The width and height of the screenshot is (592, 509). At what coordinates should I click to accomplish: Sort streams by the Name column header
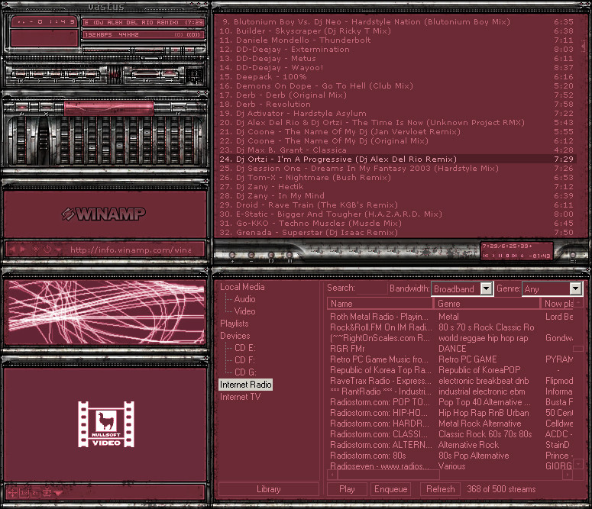[380, 304]
